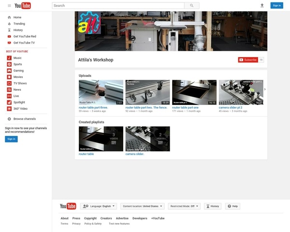Click the TV Shows icon
The image size is (290, 232).
tap(9, 83)
